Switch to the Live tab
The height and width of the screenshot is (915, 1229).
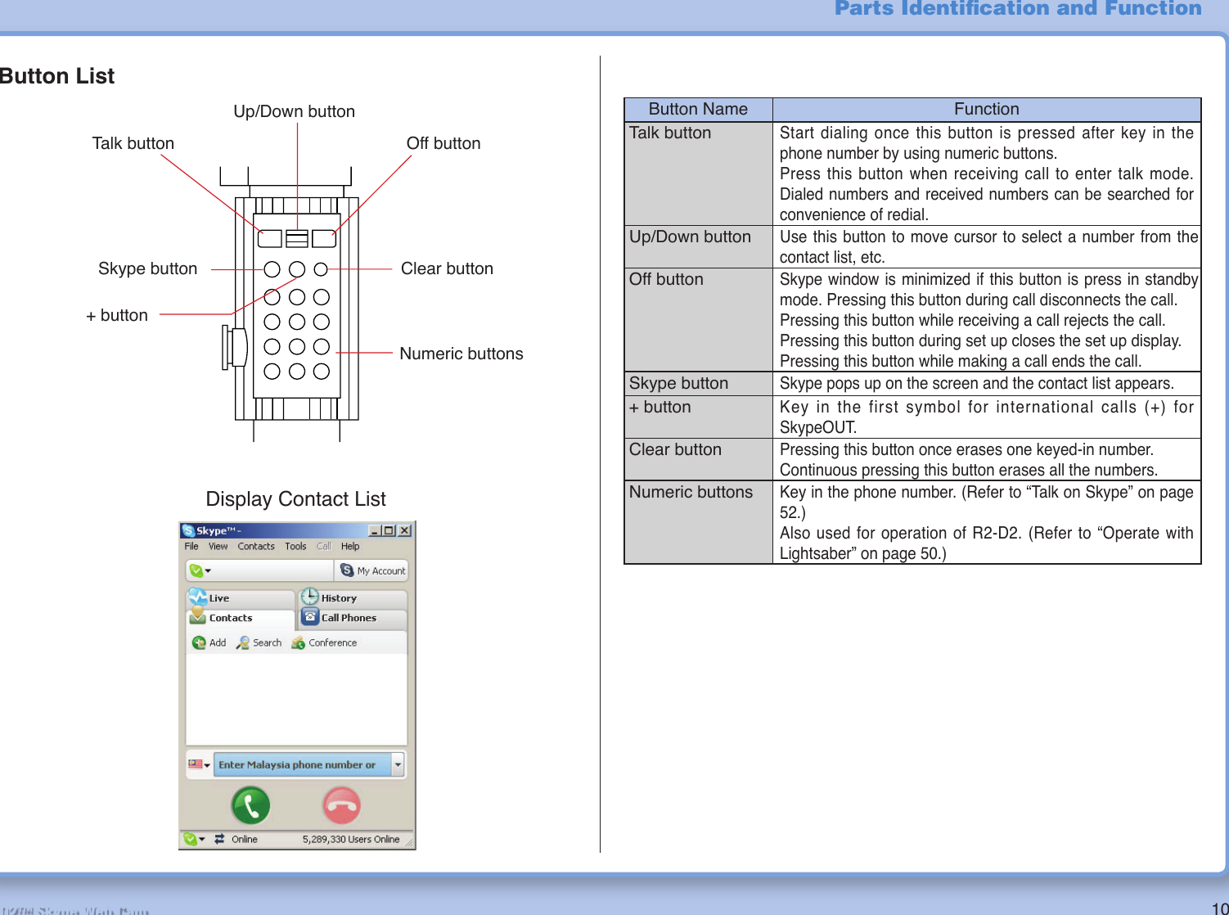(240, 598)
